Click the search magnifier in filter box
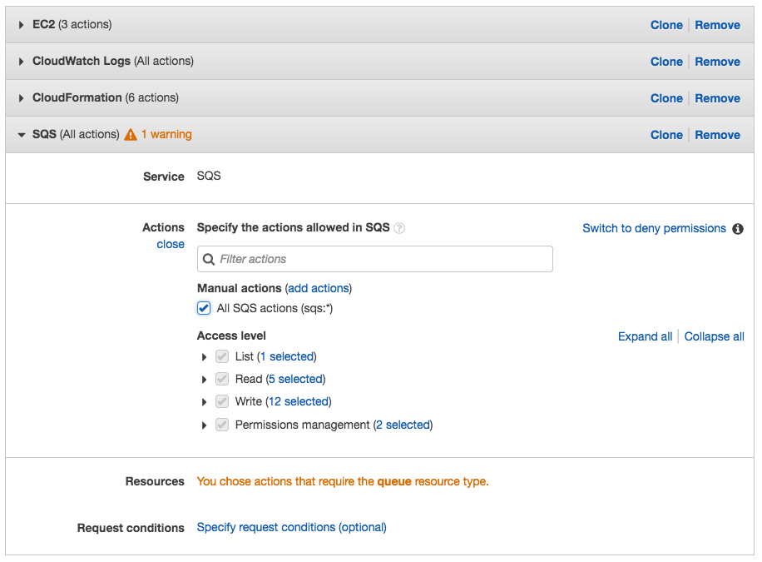The image size is (762, 562). click(x=209, y=260)
